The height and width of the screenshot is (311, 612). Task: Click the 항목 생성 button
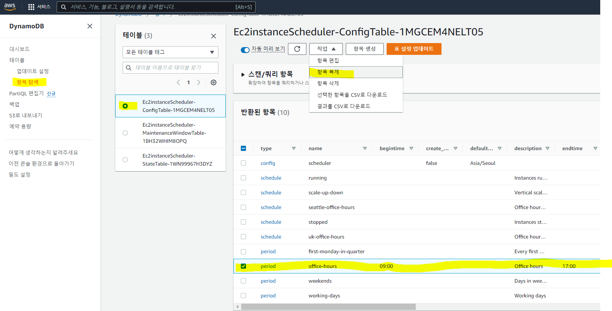pyautogui.click(x=365, y=49)
